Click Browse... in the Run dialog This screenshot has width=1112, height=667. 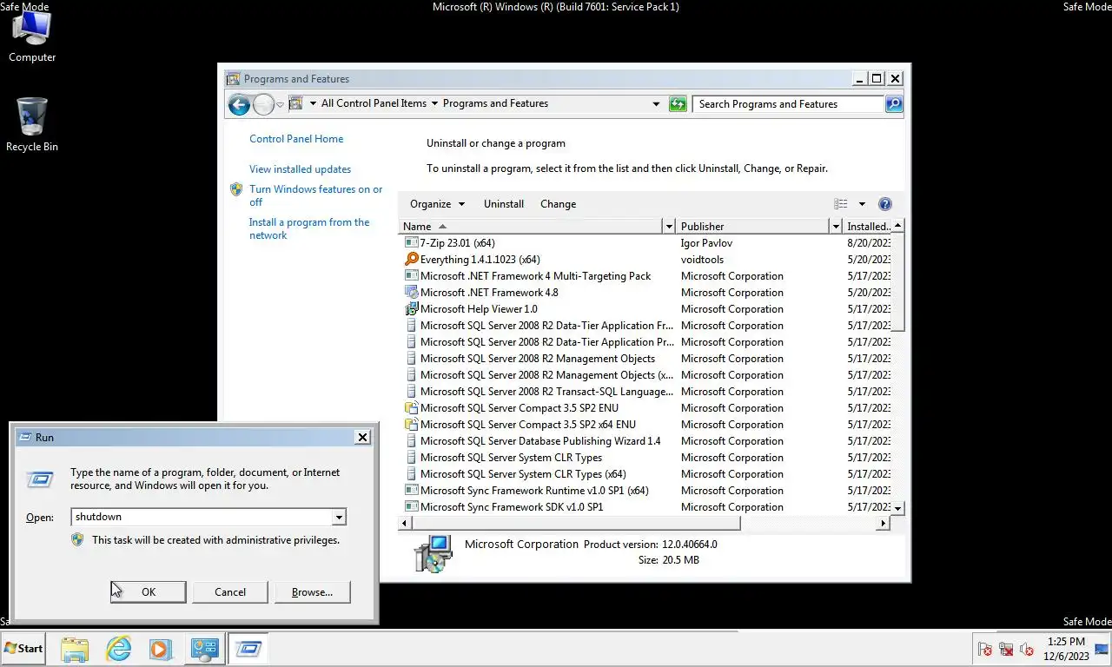coord(312,592)
